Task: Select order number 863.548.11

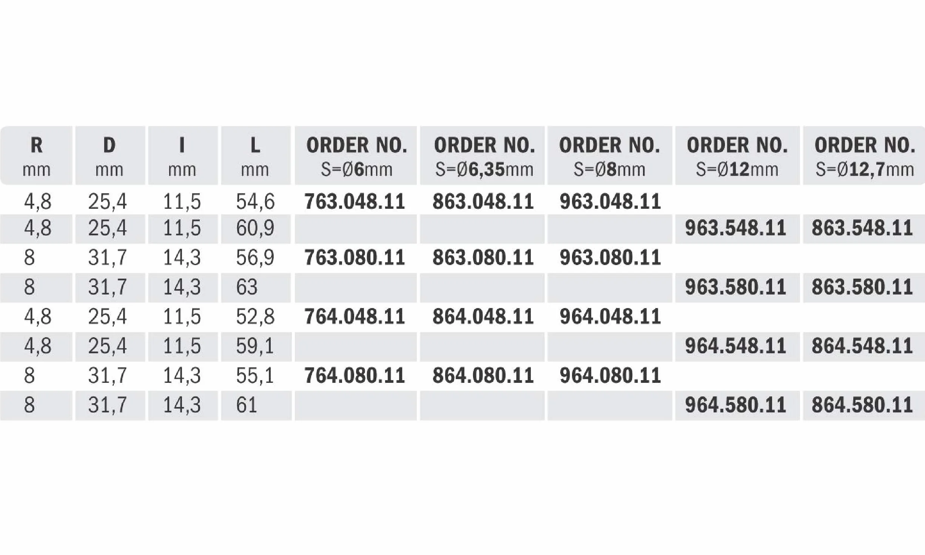Action: tap(862, 228)
